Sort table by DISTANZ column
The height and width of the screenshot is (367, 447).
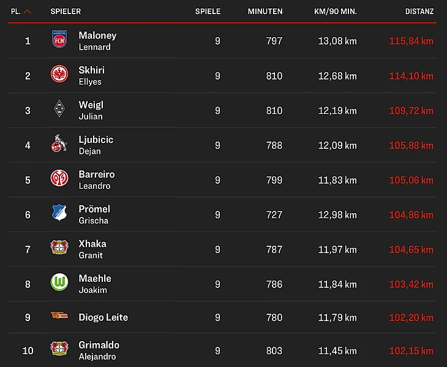(419, 12)
